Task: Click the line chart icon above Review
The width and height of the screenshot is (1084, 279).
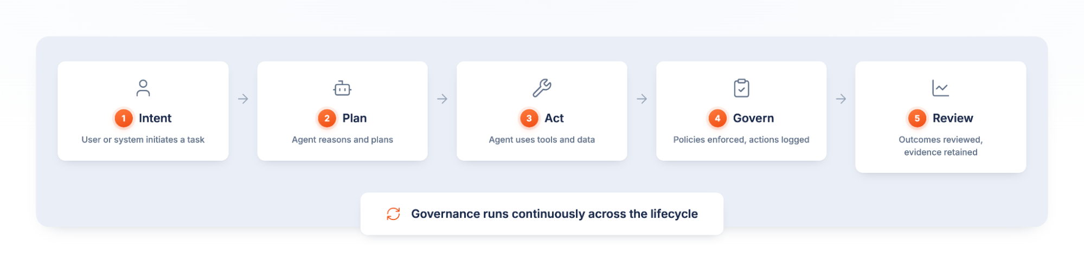Action: tap(940, 88)
